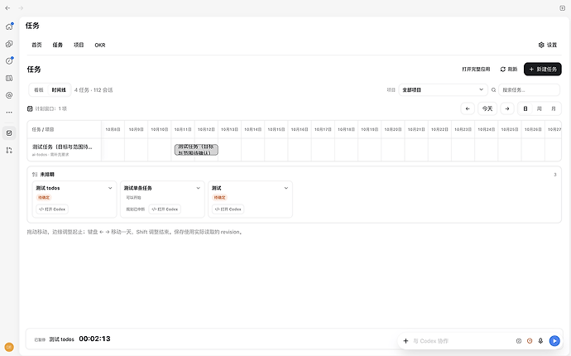Viewport: 571px width, 356px height.
Task: Expand the 测试 todos card chevron
Action: coord(110,188)
